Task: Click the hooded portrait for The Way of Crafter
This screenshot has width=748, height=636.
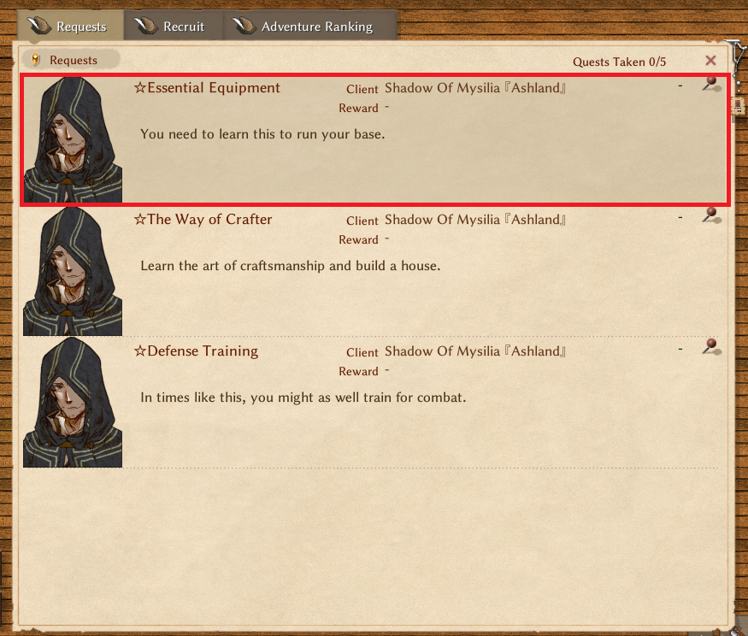Action: point(73,271)
